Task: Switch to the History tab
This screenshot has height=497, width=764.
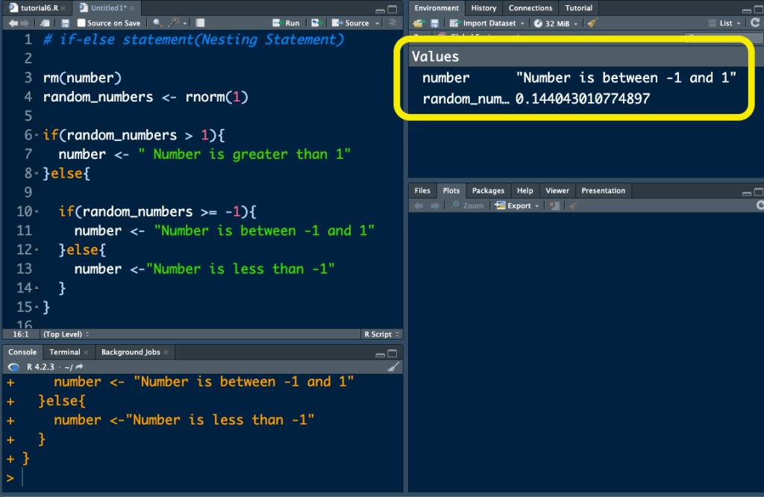Action: click(x=483, y=8)
